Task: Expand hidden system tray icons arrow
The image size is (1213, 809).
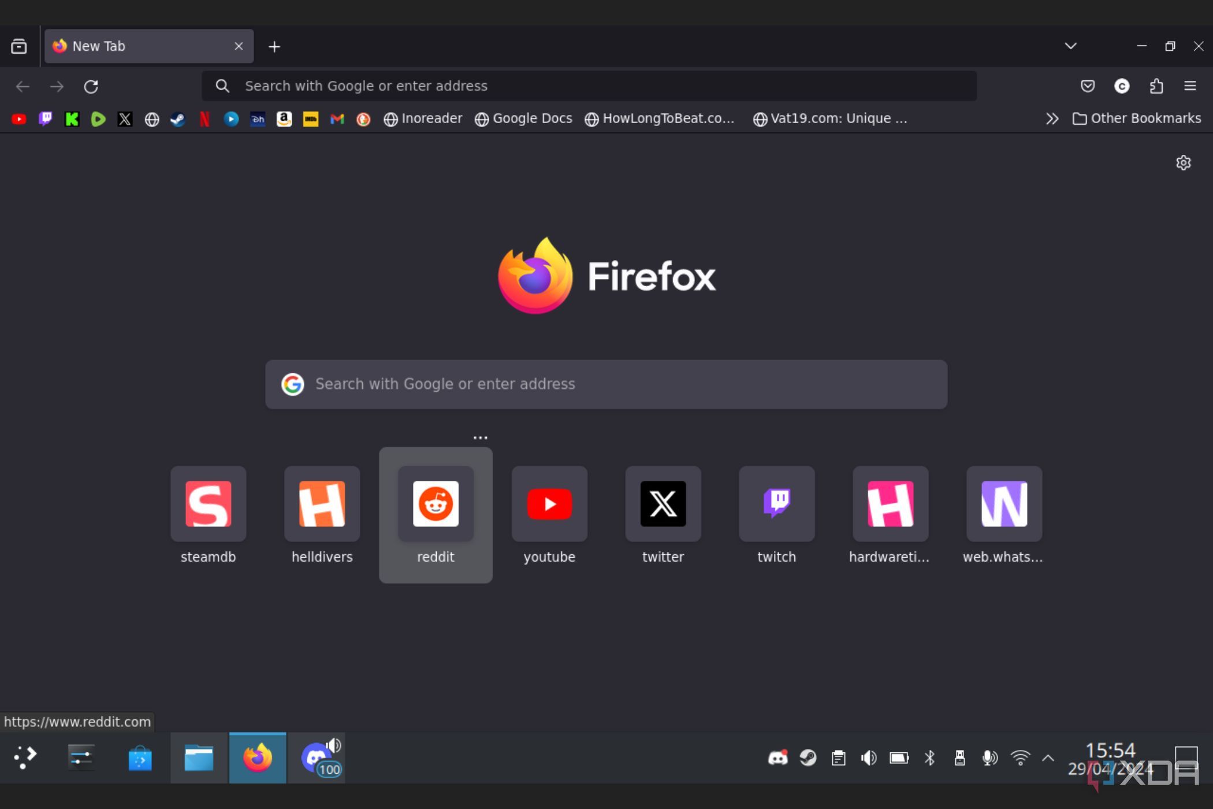Action: (1048, 758)
